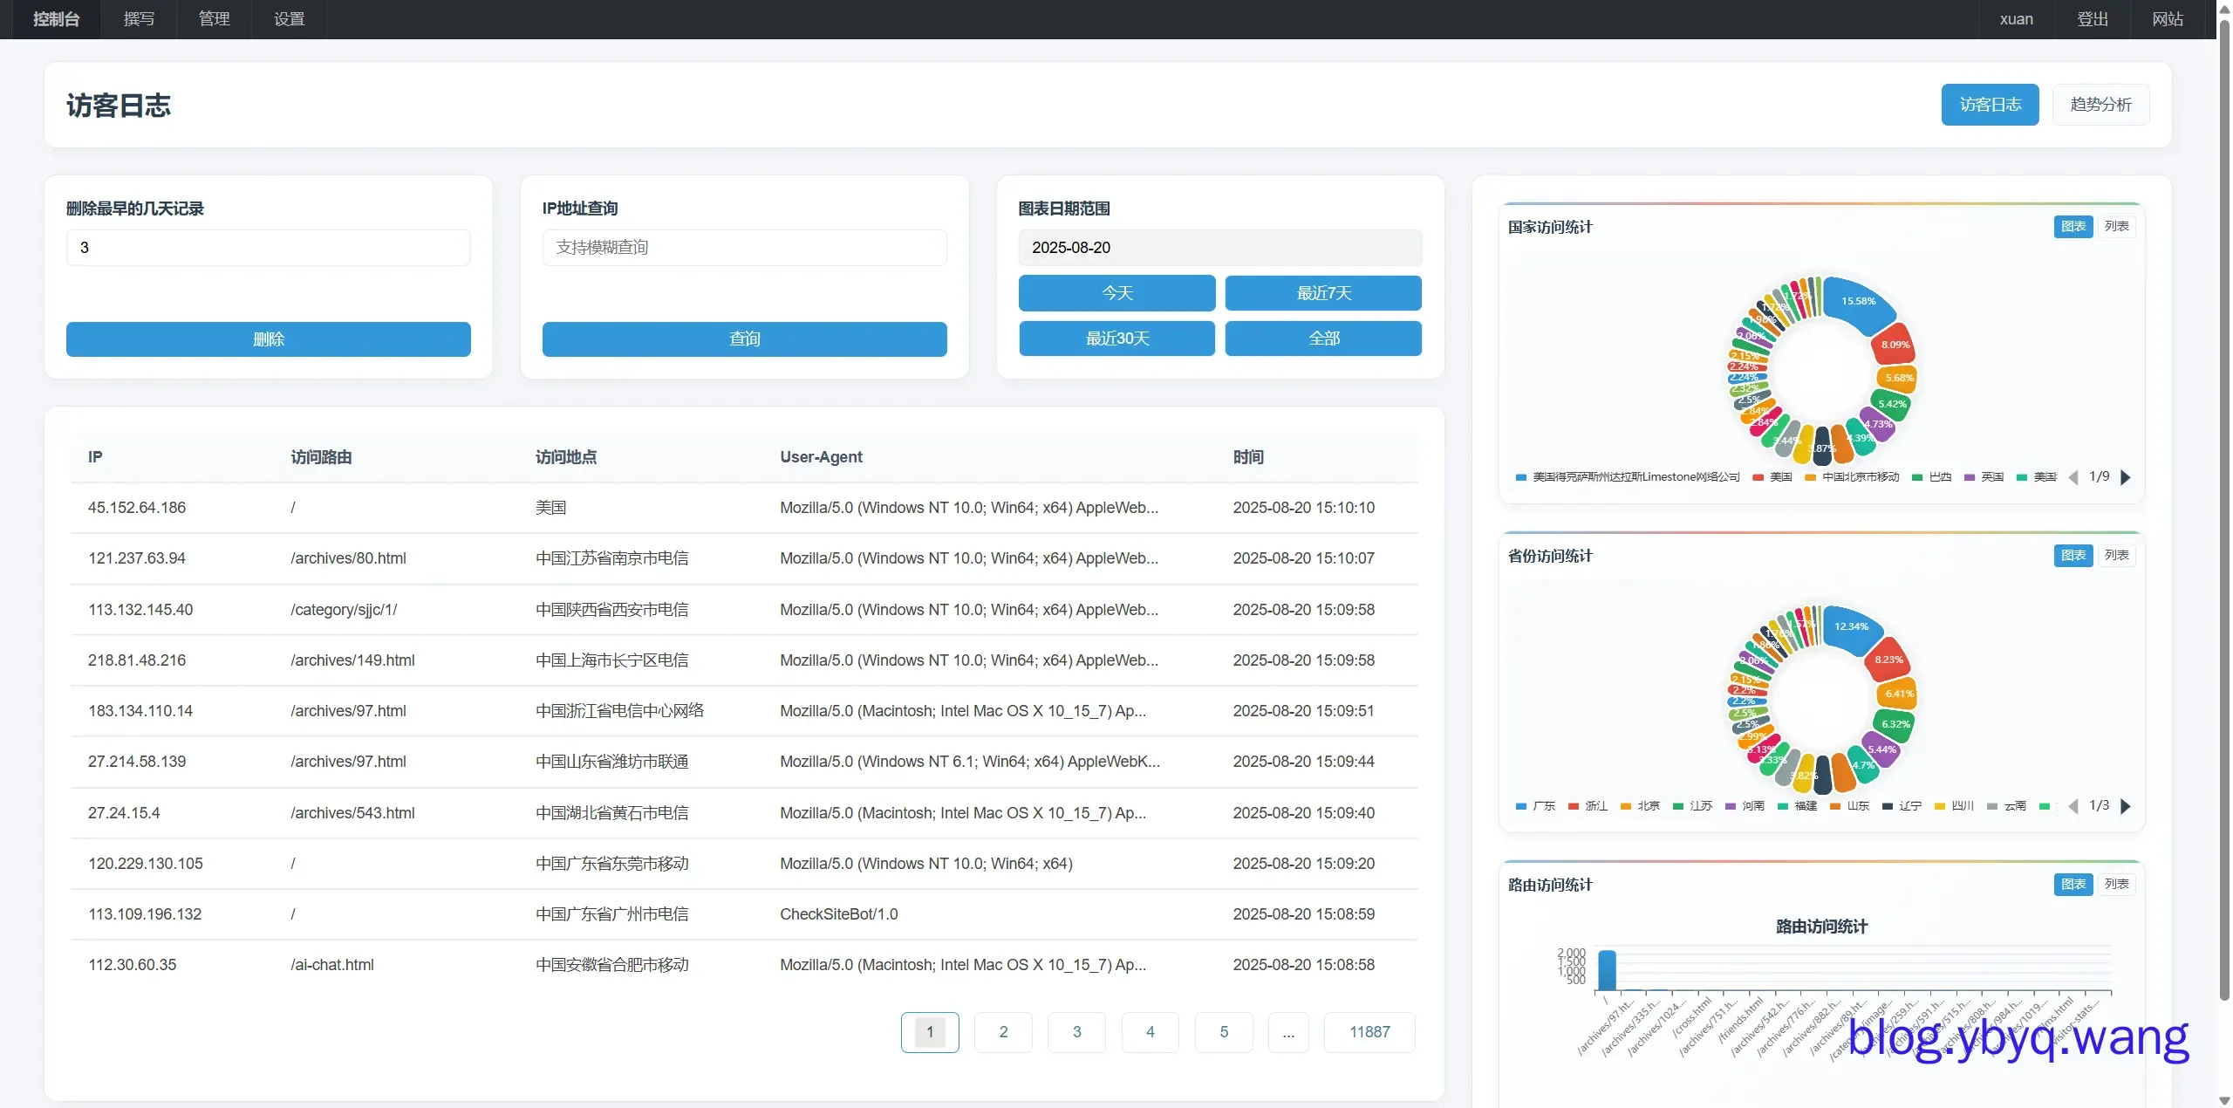Screen dimensions: 2233x1108
Task: Switch country statistics to 列表 view
Action: pos(2116,227)
